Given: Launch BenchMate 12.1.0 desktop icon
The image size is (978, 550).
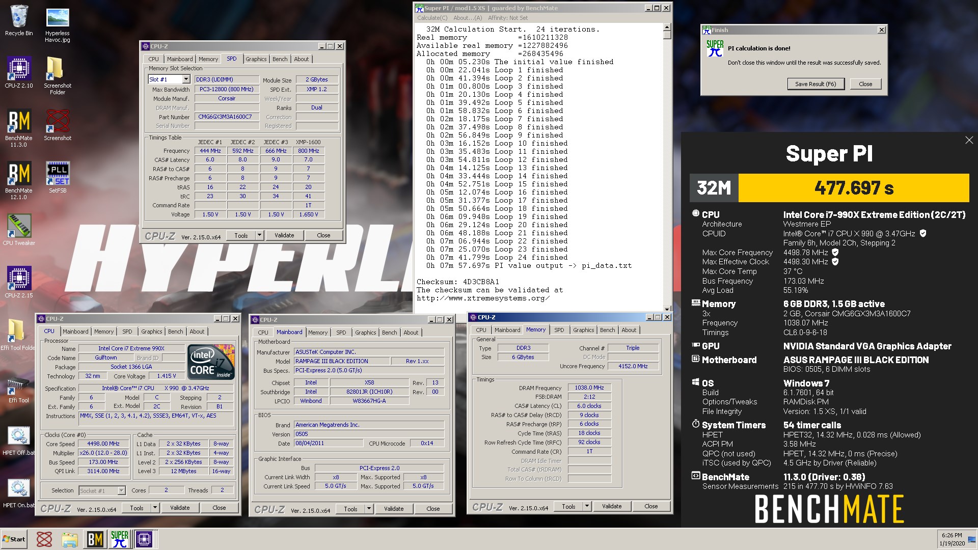Looking at the screenshot, I should click(x=19, y=180).
